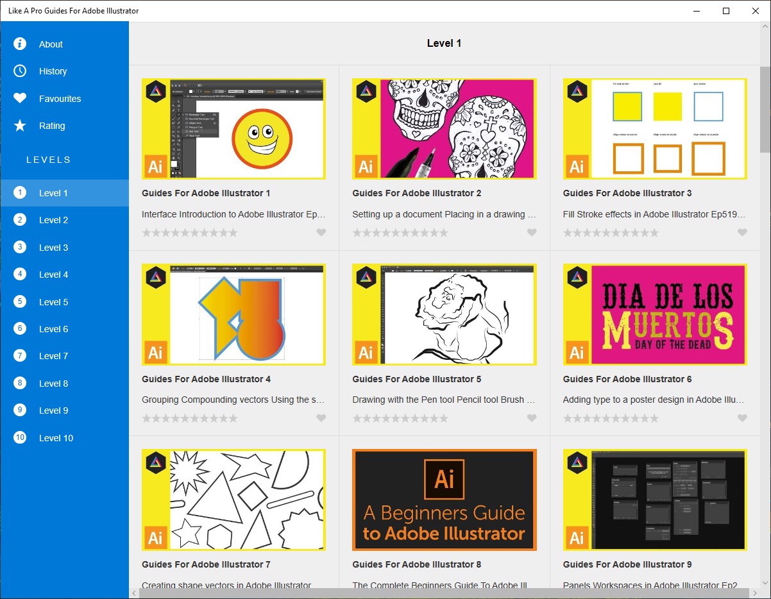Click the number 5 circle icon
The height and width of the screenshot is (599, 771).
(x=20, y=301)
